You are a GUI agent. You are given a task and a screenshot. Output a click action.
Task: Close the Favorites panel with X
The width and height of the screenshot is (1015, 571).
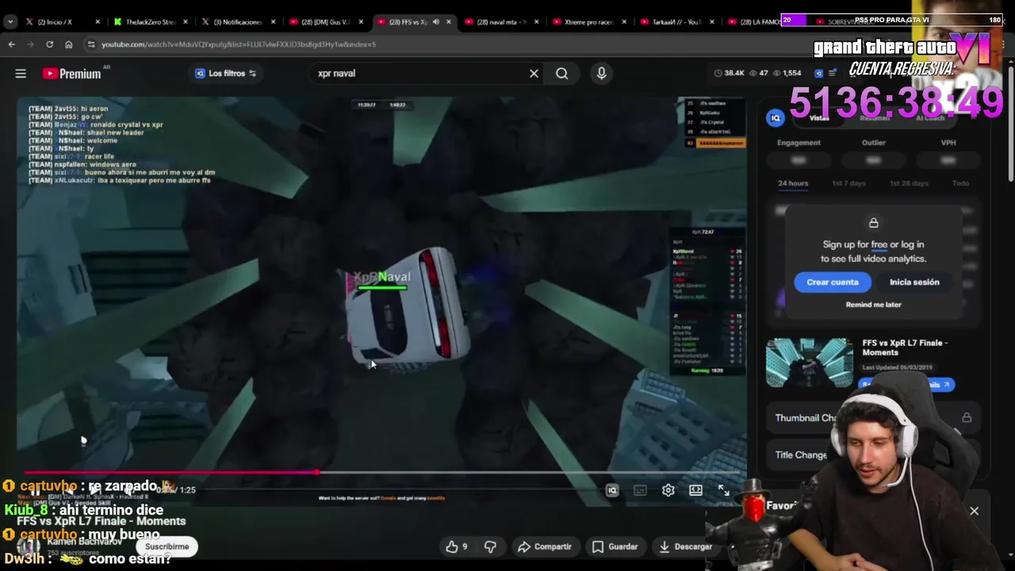974,512
